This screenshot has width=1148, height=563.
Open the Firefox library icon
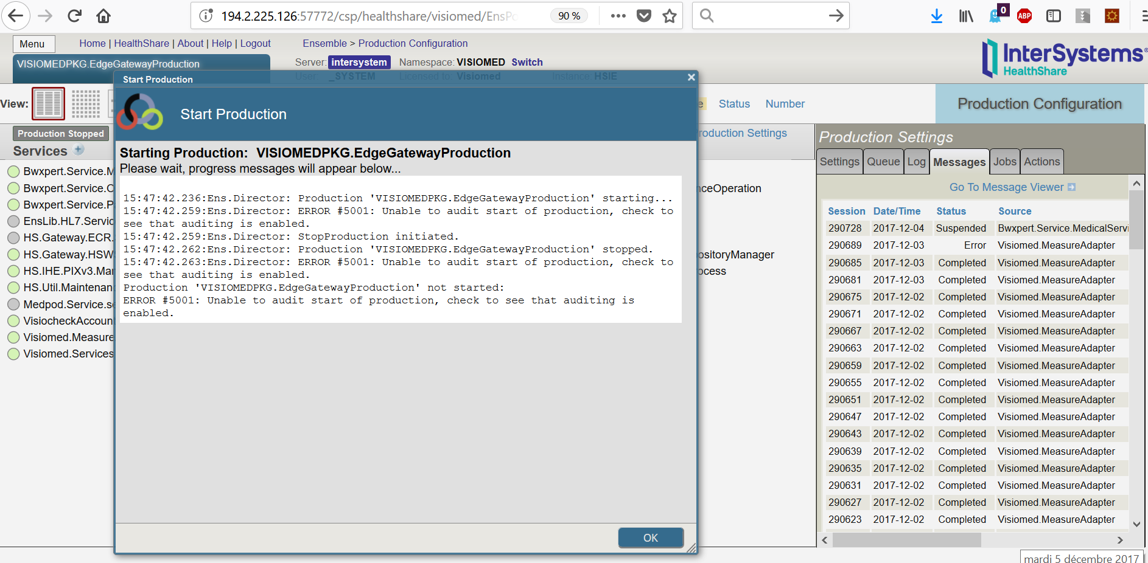tap(966, 16)
